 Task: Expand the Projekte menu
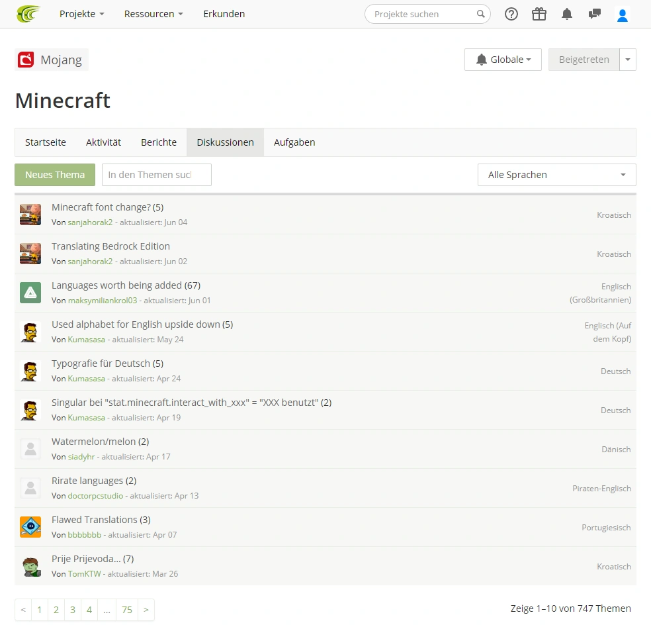point(82,14)
